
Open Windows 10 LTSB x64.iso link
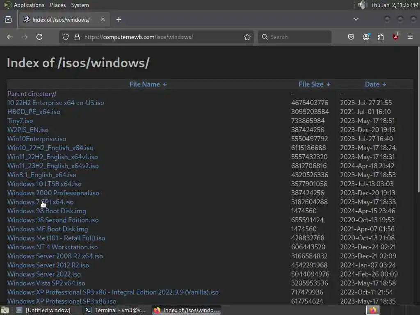pos(44,184)
